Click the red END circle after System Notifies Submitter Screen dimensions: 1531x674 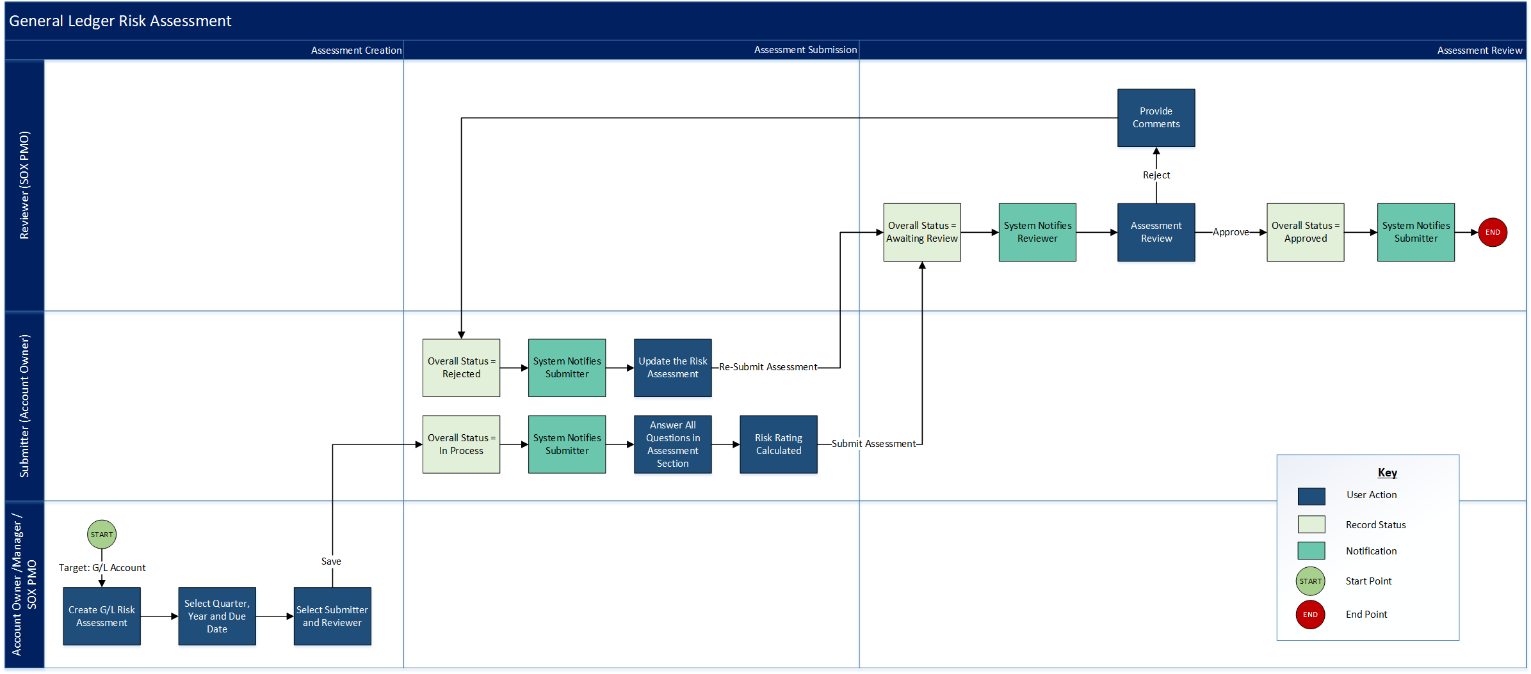coord(1493,232)
